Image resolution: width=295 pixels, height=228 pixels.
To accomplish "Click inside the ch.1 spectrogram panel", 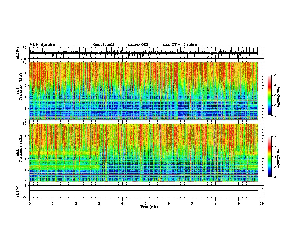I will tap(143, 91).
